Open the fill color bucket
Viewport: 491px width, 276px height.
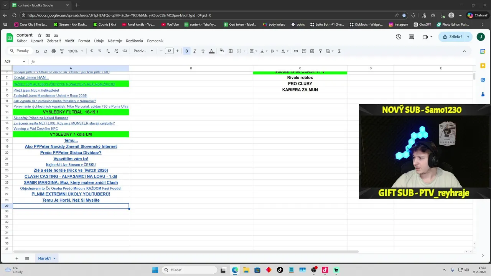point(222,51)
